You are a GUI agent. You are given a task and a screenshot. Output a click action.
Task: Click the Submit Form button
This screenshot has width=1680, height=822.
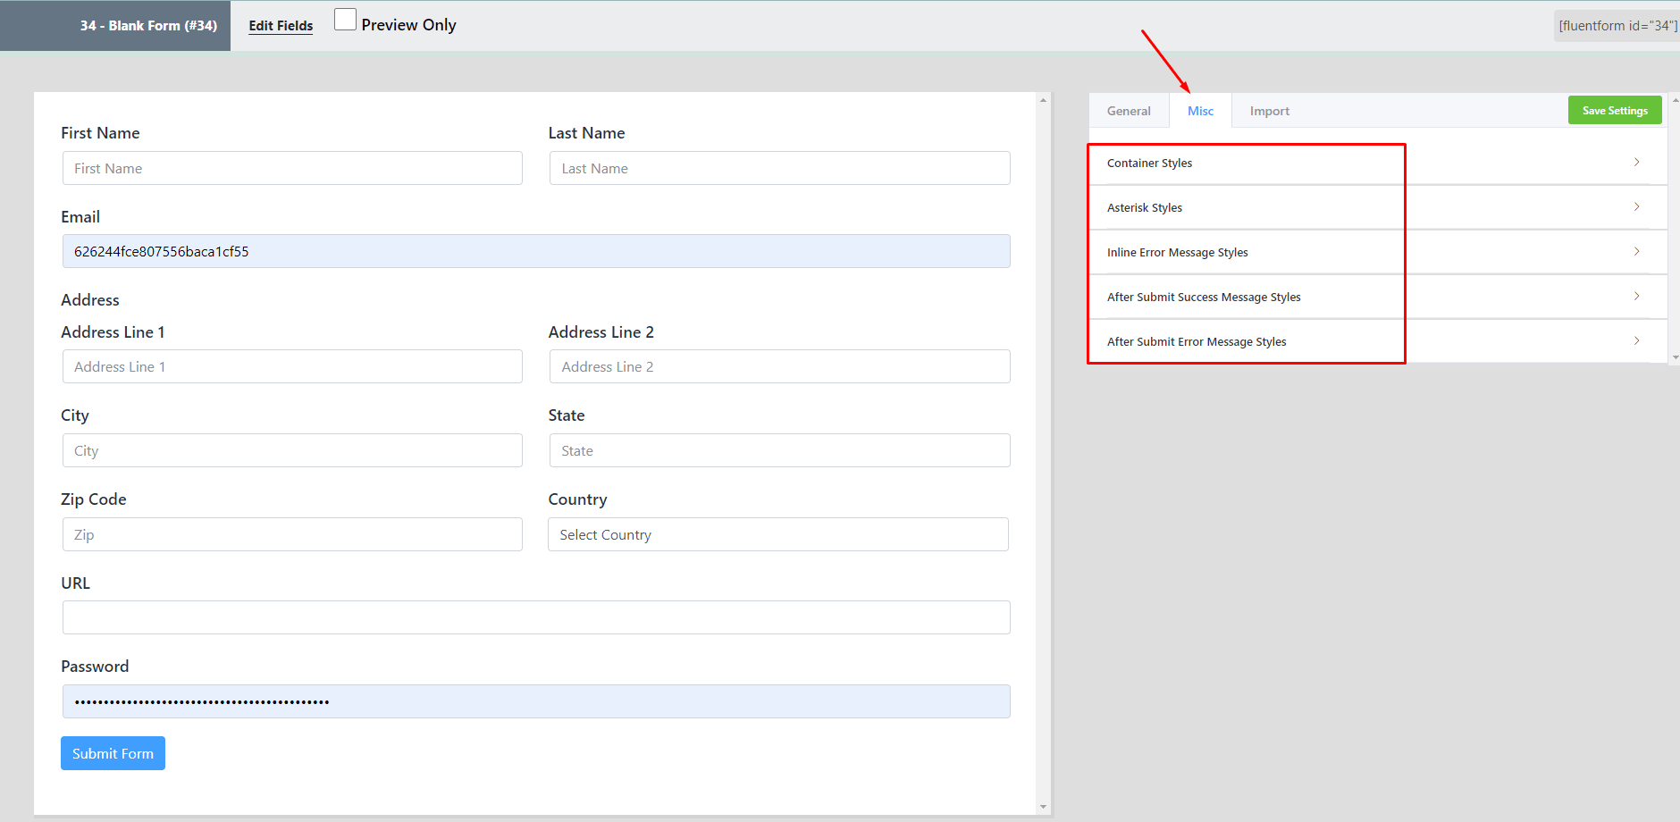[113, 753]
